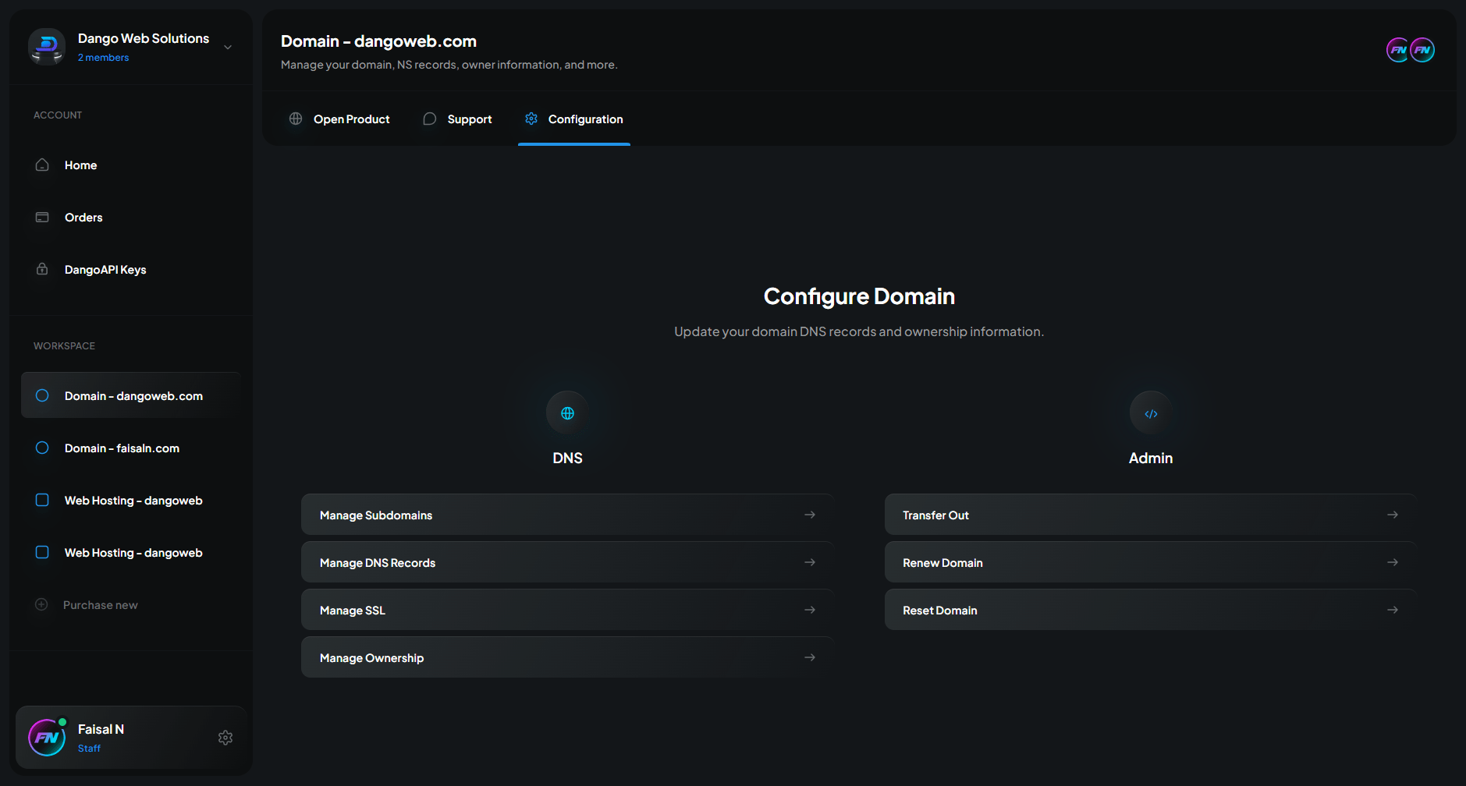Click the arrow on Manage Subdomains row

click(x=810, y=515)
